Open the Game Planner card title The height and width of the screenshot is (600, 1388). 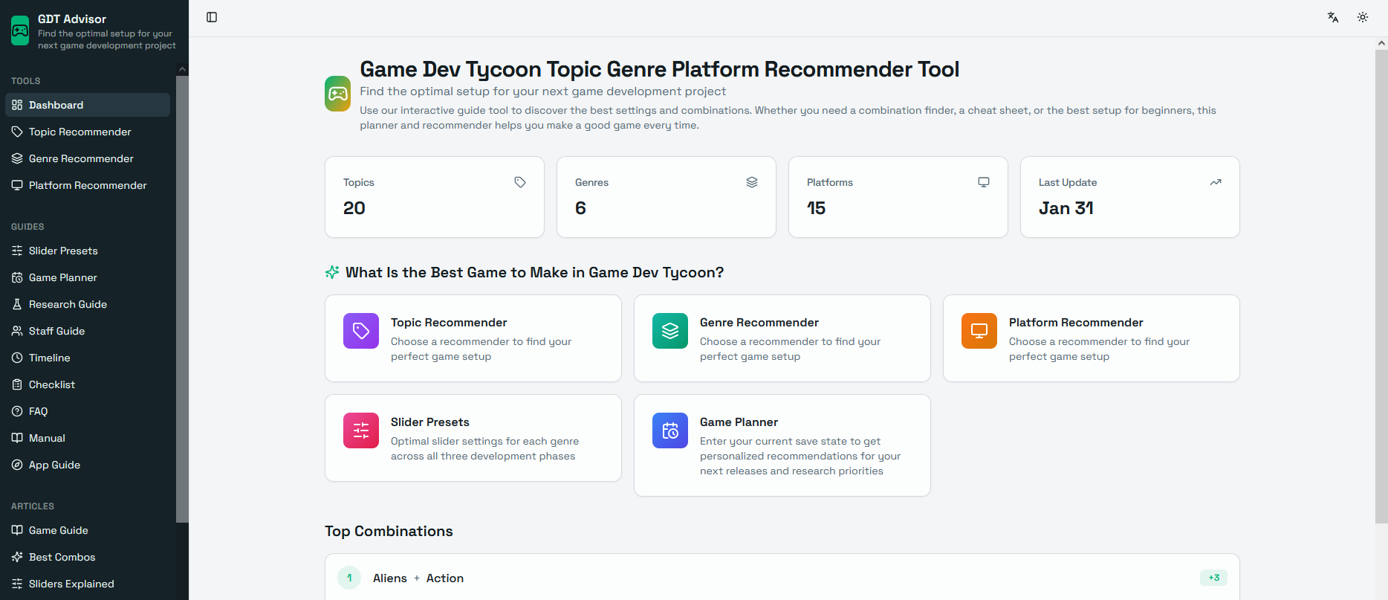tap(739, 422)
